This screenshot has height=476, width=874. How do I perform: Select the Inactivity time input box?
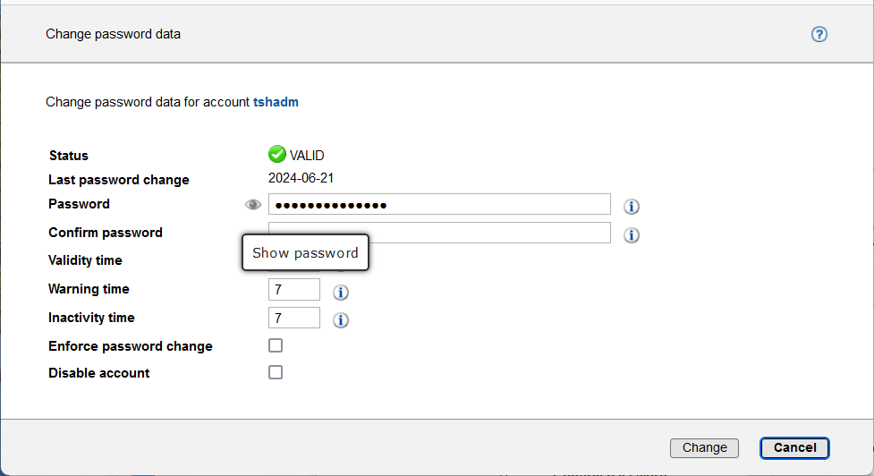coord(294,318)
